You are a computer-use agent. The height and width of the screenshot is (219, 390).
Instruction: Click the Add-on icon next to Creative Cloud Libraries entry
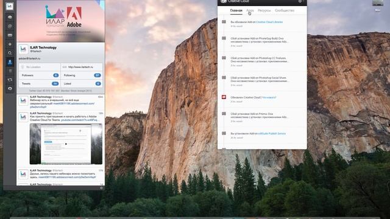(224, 22)
